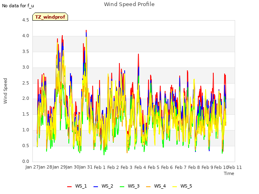Image resolution: width=259 pixels, height=194 pixels.
Task: Click the 'No data for f_u' message
Action: click(18, 6)
